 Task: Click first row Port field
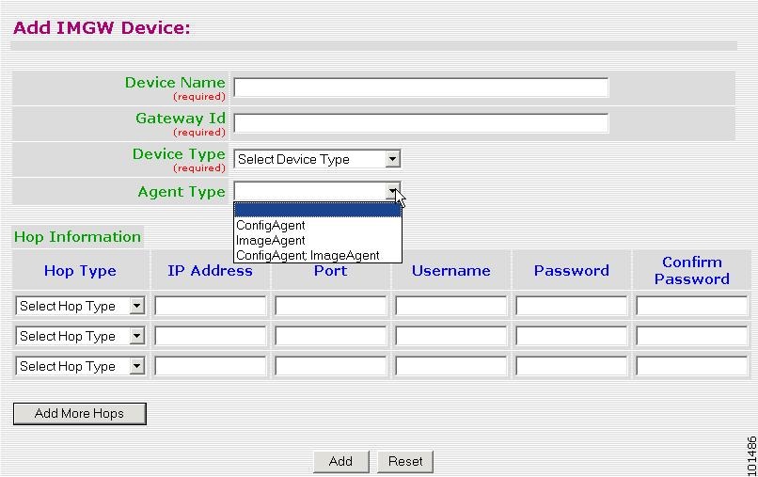point(331,306)
